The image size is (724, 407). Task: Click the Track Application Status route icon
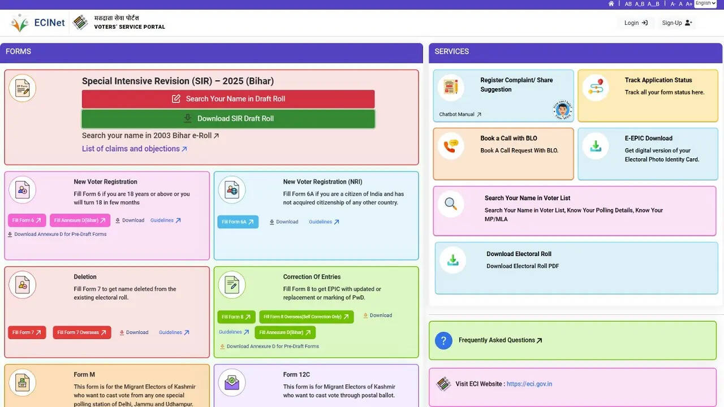point(596,88)
